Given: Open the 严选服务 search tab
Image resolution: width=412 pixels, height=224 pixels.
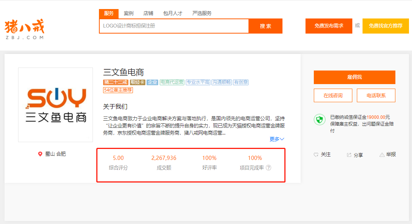Looking at the screenshot, I should pyautogui.click(x=202, y=13).
